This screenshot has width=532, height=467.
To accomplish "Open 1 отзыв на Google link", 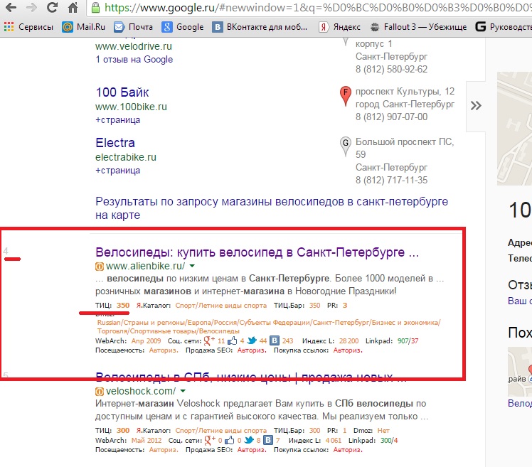I will (134, 59).
